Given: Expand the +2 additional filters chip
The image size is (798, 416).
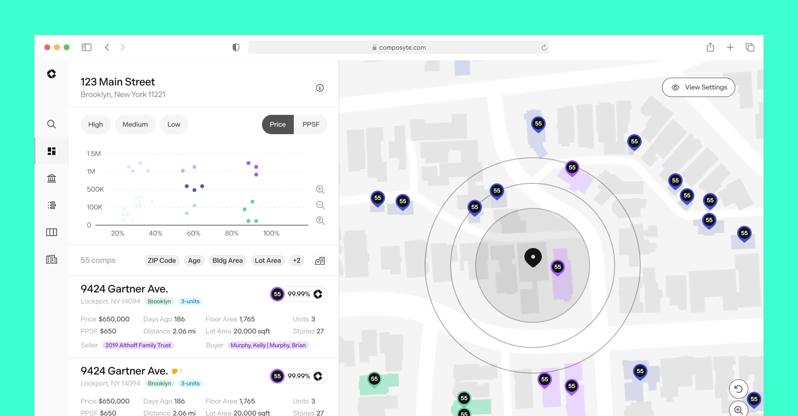Looking at the screenshot, I should pyautogui.click(x=297, y=261).
